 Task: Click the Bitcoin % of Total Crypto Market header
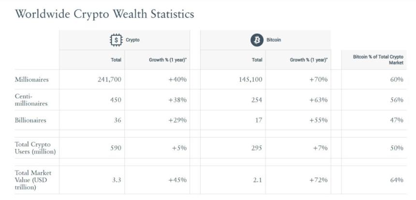coord(378,60)
